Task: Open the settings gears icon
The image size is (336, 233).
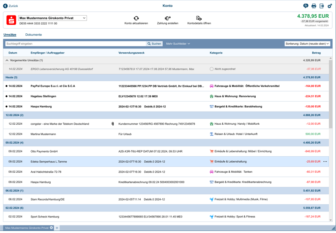Action: coord(330,6)
